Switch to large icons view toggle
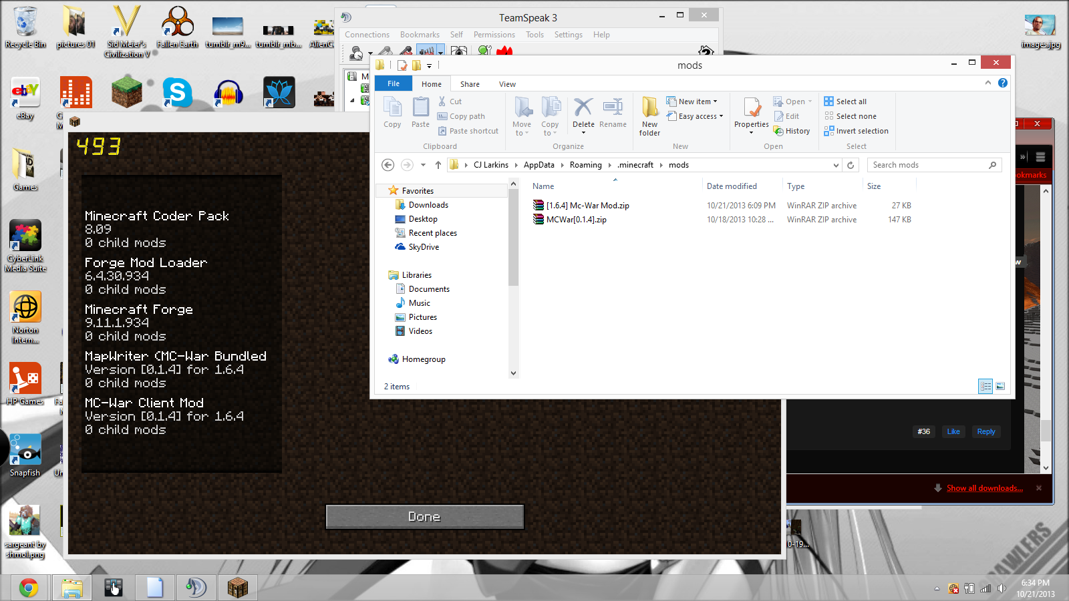Image resolution: width=1069 pixels, height=601 pixels. point(1000,386)
